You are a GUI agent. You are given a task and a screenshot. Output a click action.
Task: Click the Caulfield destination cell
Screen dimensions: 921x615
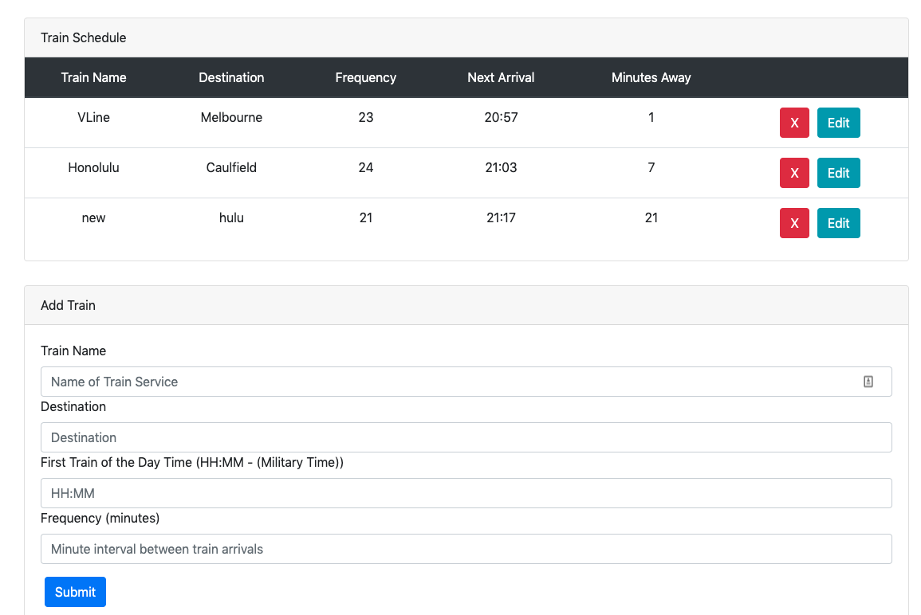tap(231, 168)
